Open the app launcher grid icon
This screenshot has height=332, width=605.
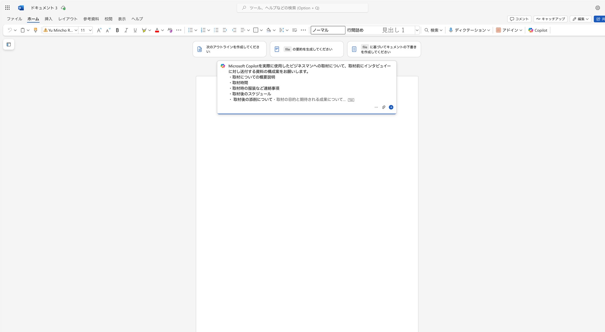[8, 8]
